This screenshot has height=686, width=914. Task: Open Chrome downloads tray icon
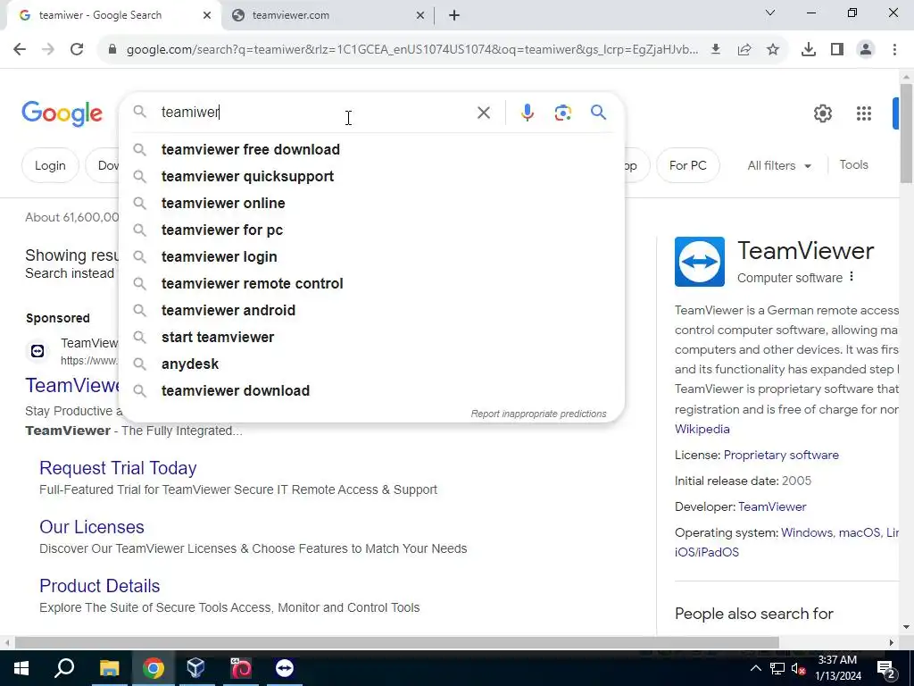click(x=808, y=50)
